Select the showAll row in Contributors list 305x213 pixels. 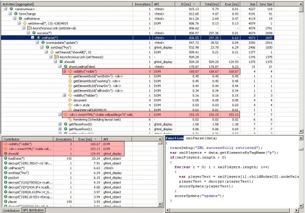[x=63, y=154]
